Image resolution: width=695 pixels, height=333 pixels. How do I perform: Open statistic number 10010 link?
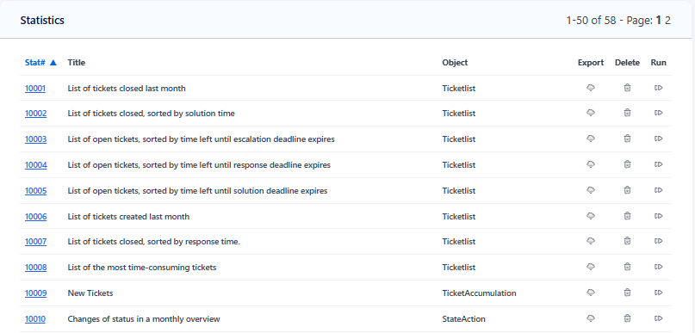click(35, 318)
